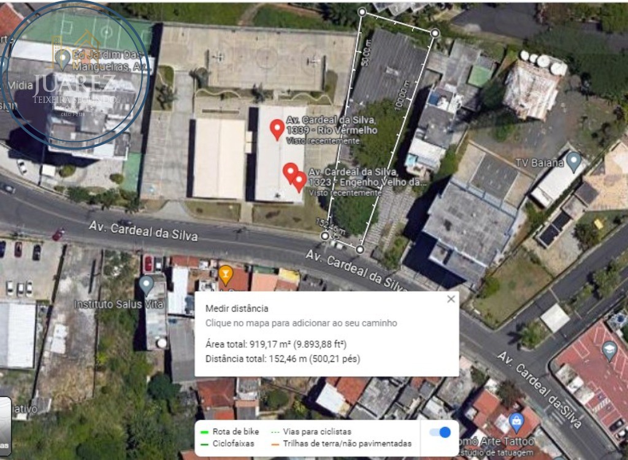Open the blue shopping bag marker near Arte Tattoo
This screenshot has height=460, width=628.
click(516, 423)
